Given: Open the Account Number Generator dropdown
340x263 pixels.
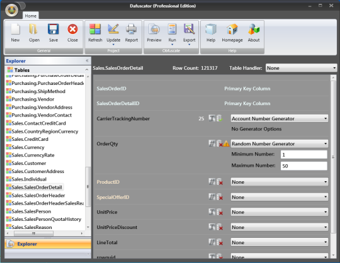Looking at the screenshot, I should 280,118.
